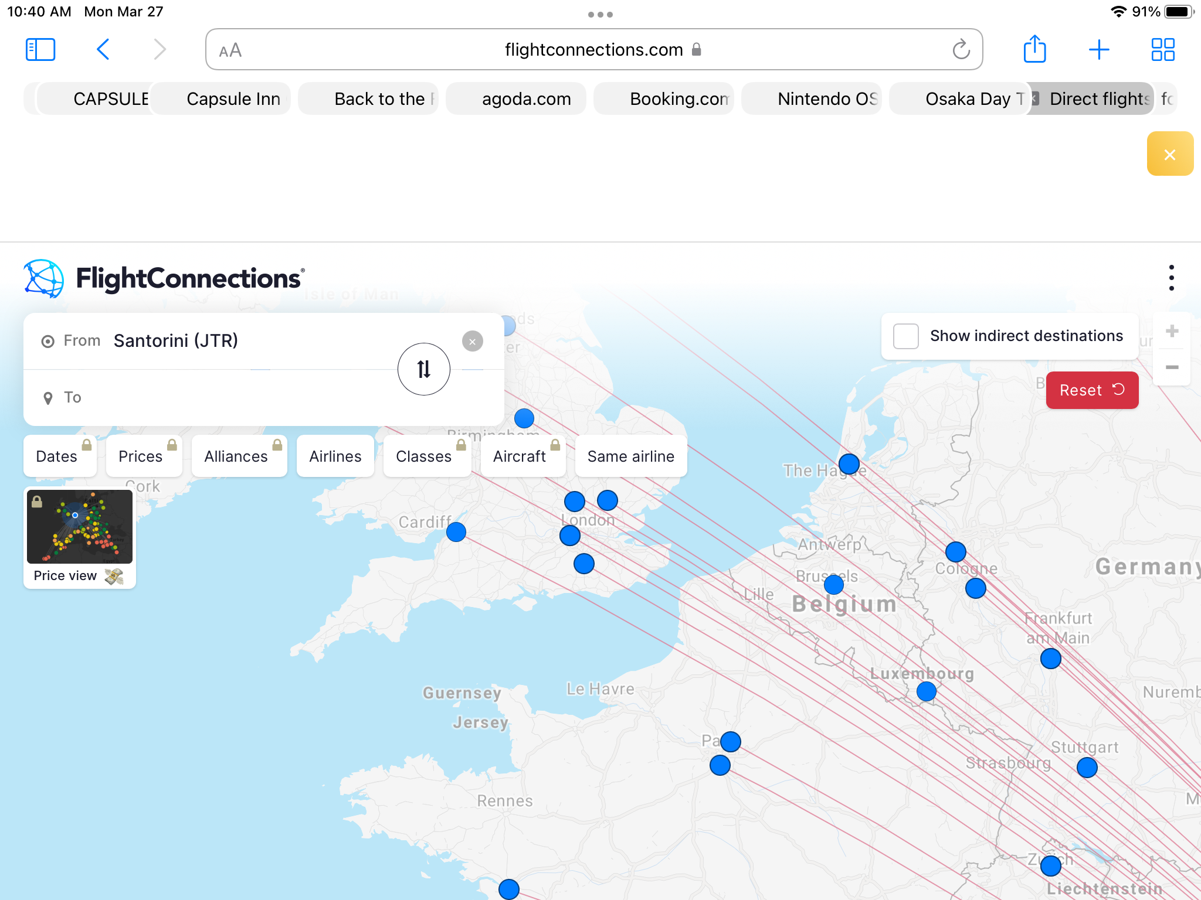
Task: Select the Cardiff airport dot
Action: [x=456, y=532]
